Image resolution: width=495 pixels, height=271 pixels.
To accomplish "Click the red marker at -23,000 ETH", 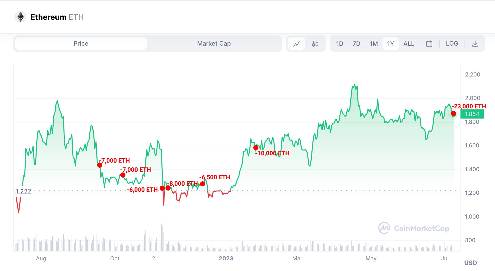I will [453, 113].
